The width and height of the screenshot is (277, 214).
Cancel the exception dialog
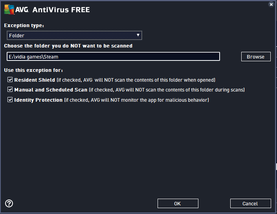(x=250, y=203)
